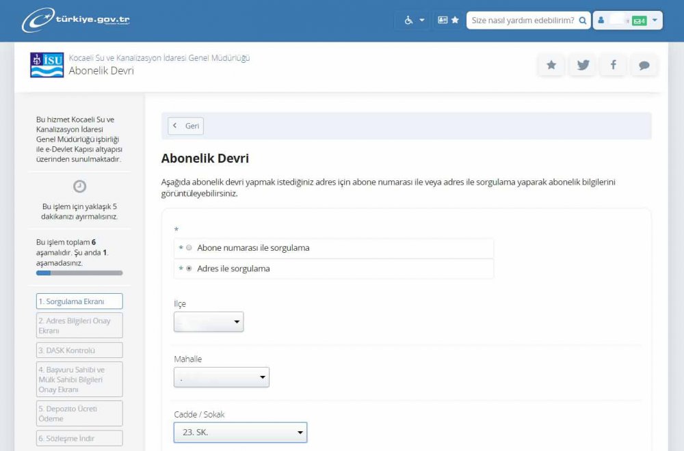This screenshot has width=684, height=451.
Task: Click the Geri back button
Action: (x=186, y=126)
